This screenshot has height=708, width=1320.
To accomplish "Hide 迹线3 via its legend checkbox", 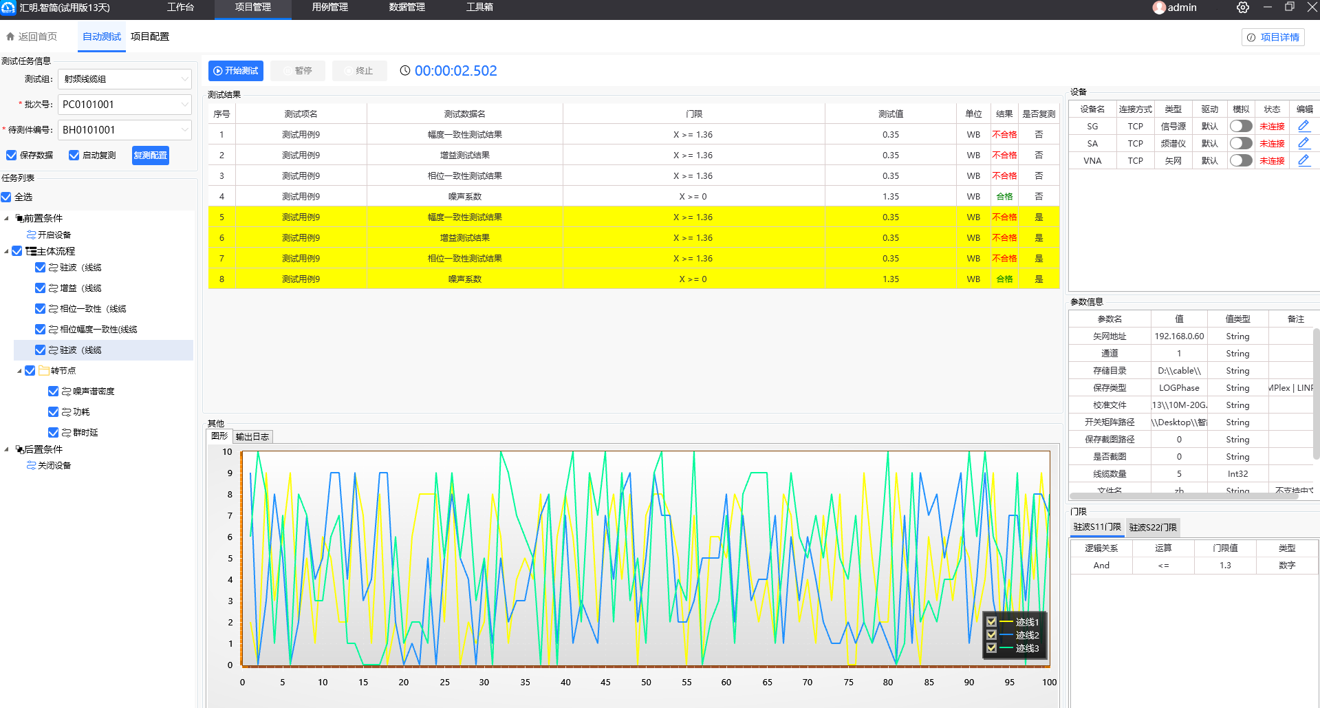I will [x=991, y=647].
